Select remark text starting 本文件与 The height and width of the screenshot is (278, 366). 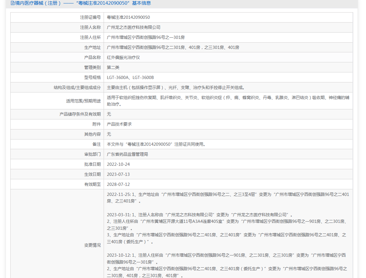click(157, 144)
